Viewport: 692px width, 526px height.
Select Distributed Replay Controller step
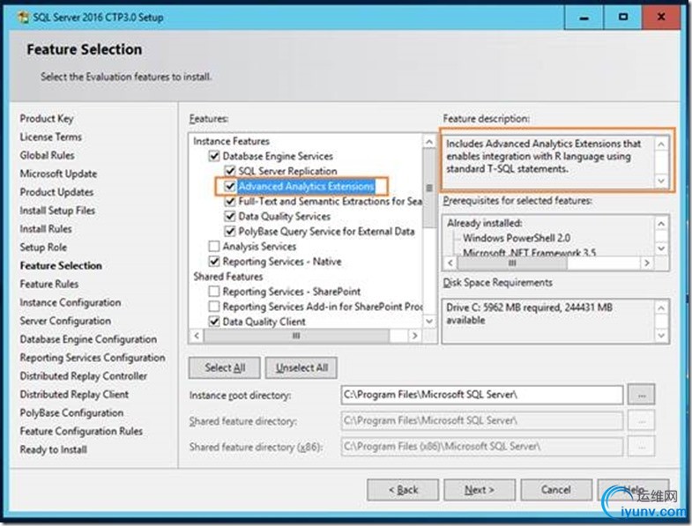tap(84, 376)
